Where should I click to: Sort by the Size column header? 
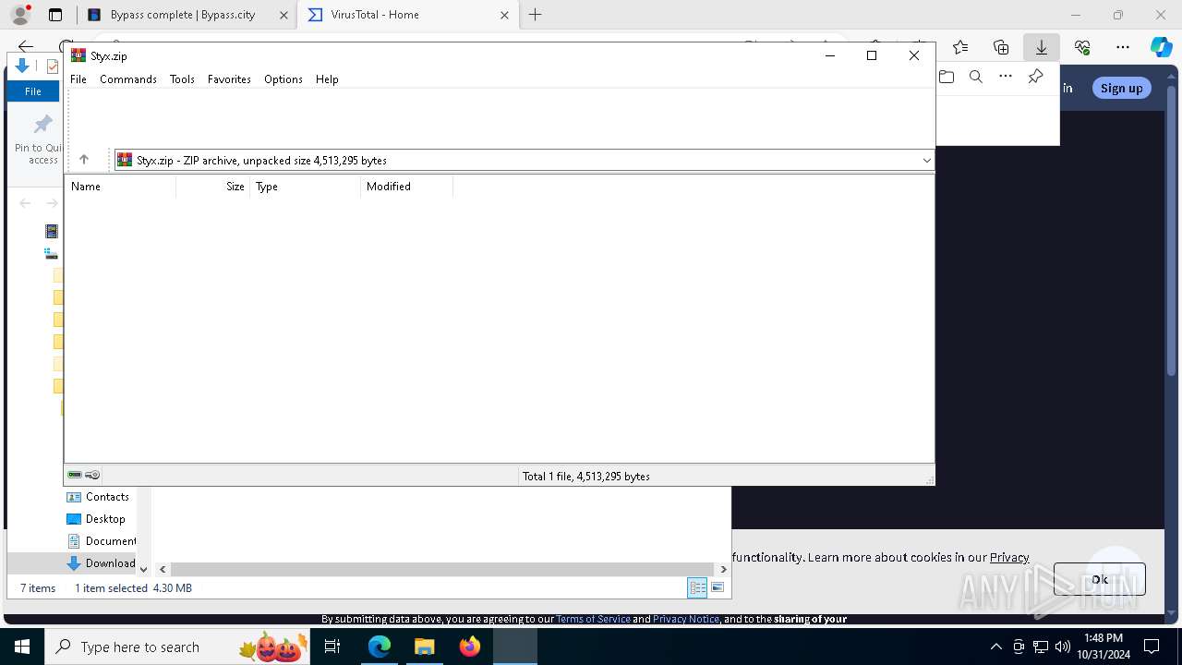213,187
